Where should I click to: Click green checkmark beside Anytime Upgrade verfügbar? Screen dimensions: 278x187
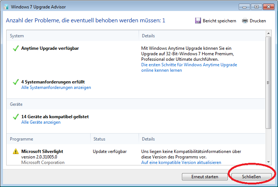pyautogui.click(x=16, y=48)
